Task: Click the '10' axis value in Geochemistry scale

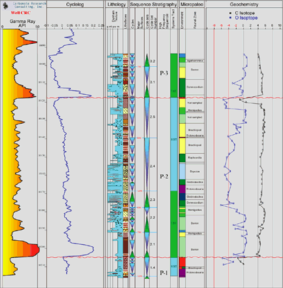Action: [280, 26]
